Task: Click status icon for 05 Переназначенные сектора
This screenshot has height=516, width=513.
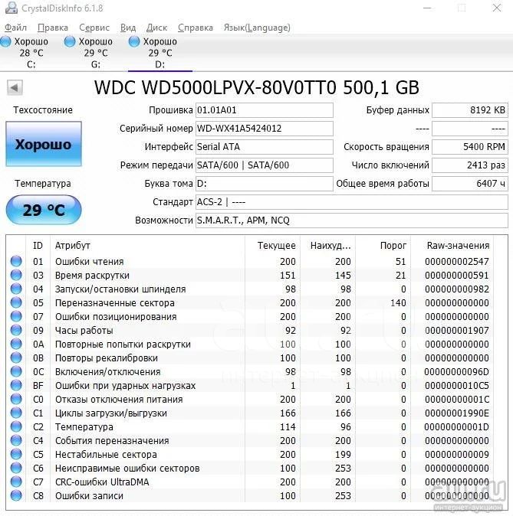Action: [x=16, y=302]
